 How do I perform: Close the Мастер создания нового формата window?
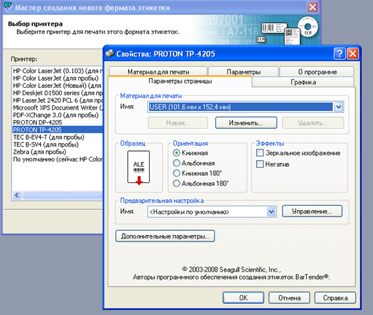(313, 7)
